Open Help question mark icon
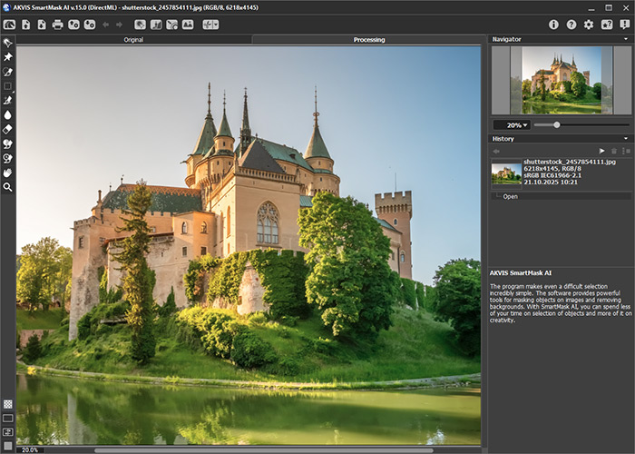 [571, 25]
